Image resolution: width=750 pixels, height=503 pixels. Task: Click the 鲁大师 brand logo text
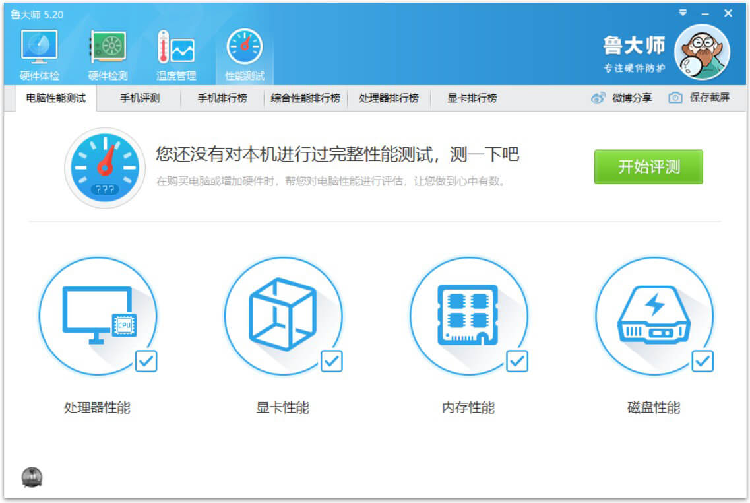[x=635, y=46]
